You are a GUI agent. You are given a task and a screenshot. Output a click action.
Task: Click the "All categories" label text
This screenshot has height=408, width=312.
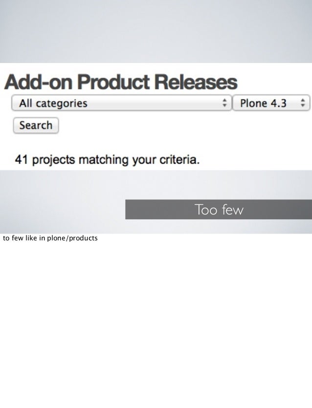[53, 104]
